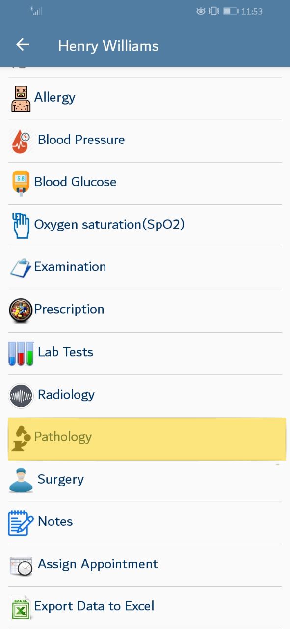The height and width of the screenshot is (629, 290).
Task: Tap the Pathology microscope icon
Action: pos(21,438)
